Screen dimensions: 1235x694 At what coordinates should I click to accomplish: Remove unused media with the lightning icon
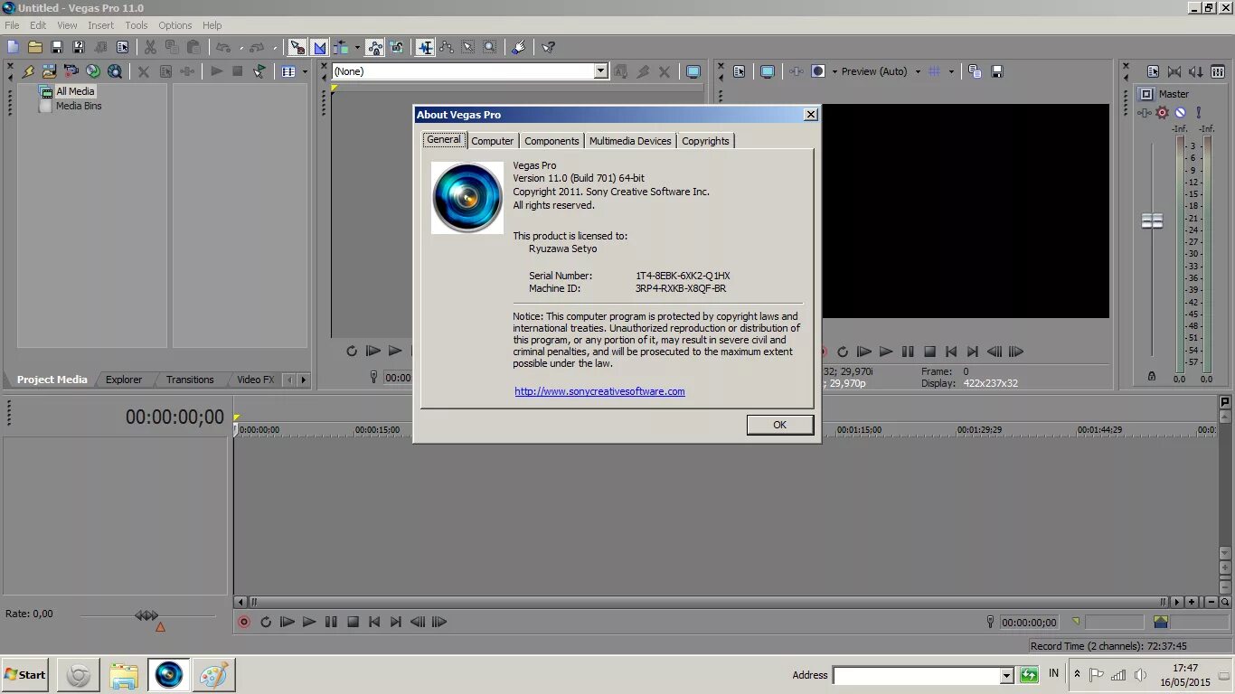[x=28, y=71]
